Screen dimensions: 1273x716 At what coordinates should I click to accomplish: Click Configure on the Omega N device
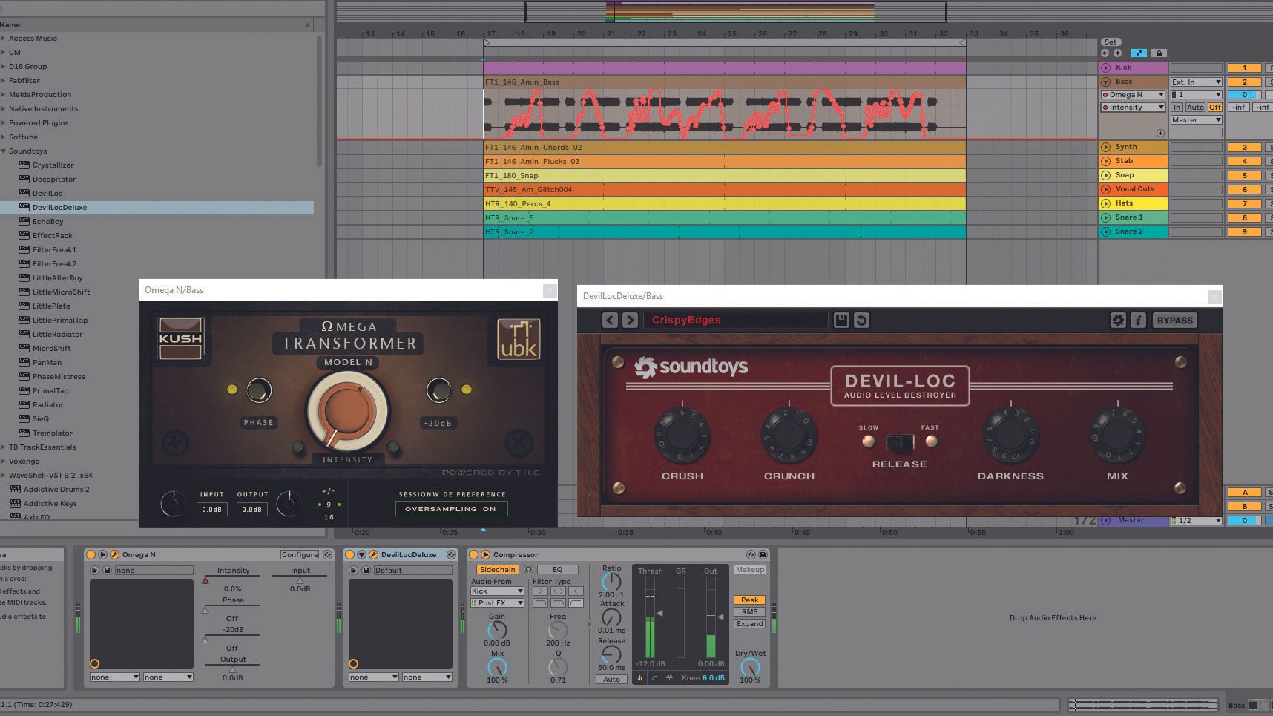(300, 554)
